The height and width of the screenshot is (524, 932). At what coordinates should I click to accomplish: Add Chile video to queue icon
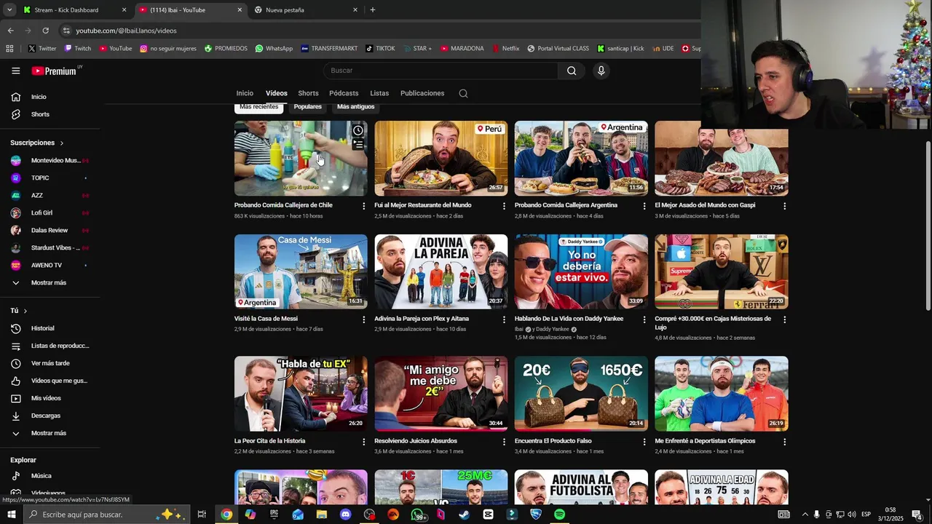358,144
